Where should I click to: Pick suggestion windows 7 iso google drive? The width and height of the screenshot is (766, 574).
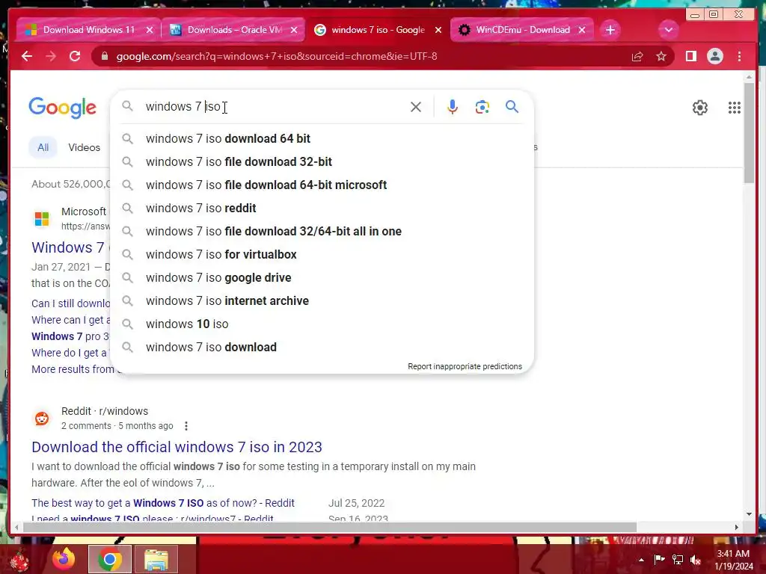pos(322,278)
